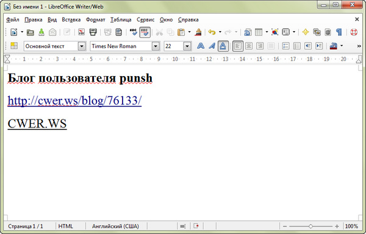
Task: Click the Hyperlink icon
Action: click(x=248, y=32)
